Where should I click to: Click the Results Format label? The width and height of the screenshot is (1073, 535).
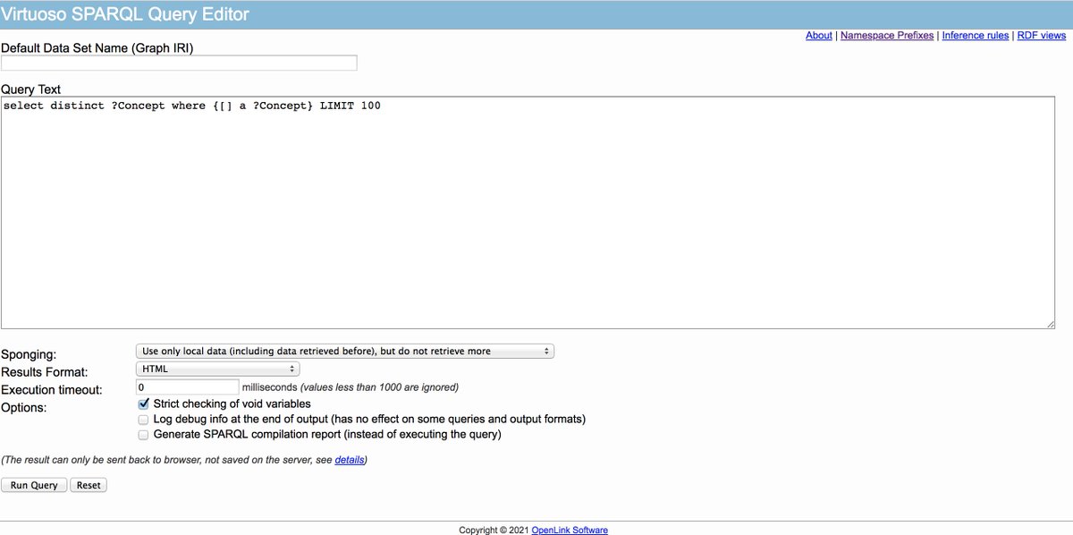(x=45, y=372)
